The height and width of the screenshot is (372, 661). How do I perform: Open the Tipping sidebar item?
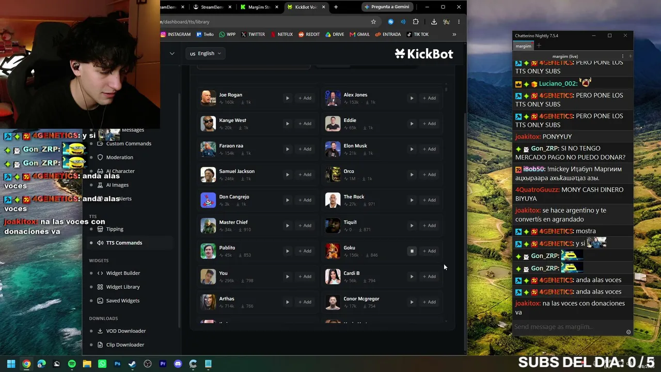pos(115,229)
